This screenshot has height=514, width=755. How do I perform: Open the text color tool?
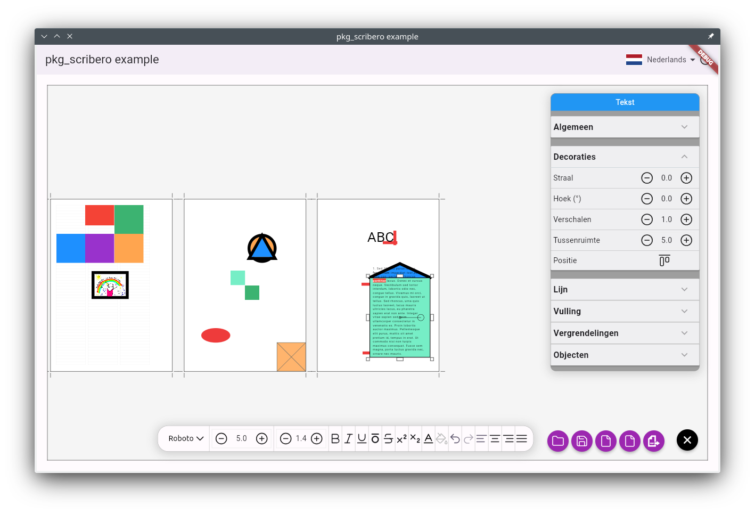pos(428,438)
